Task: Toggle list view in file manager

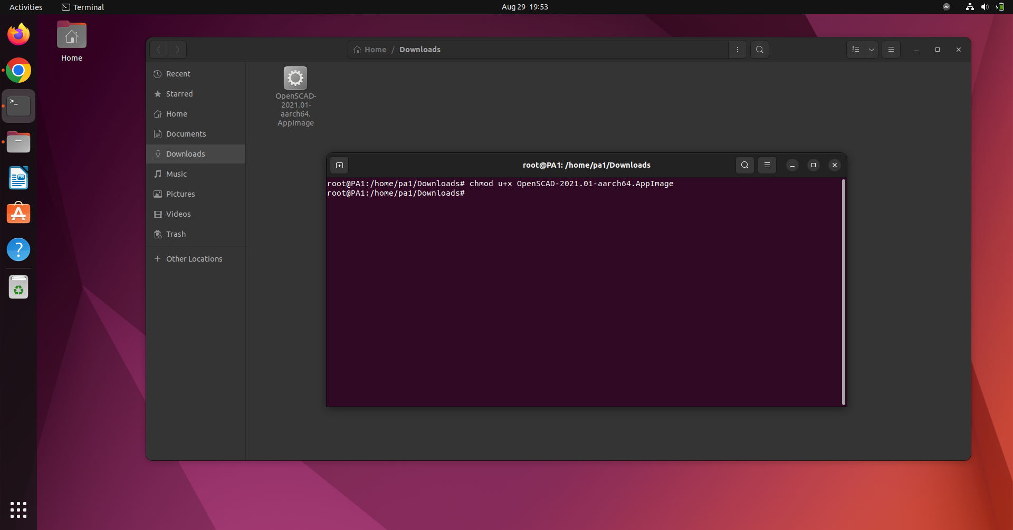Action: click(856, 50)
